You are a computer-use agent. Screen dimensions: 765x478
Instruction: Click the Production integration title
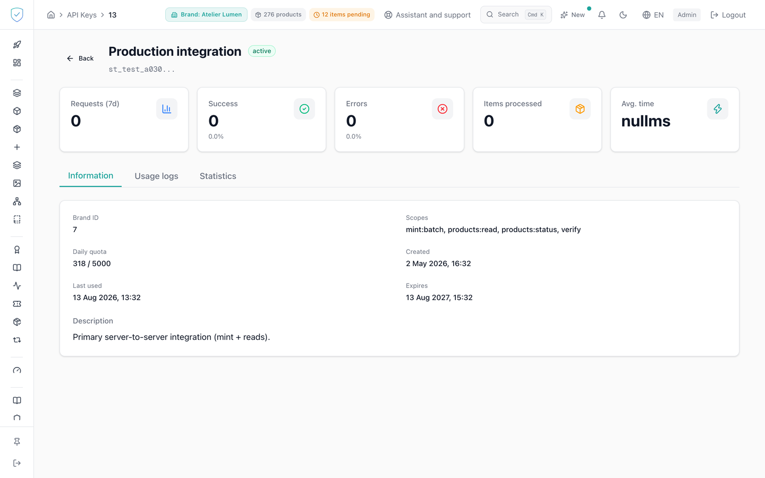tap(175, 52)
